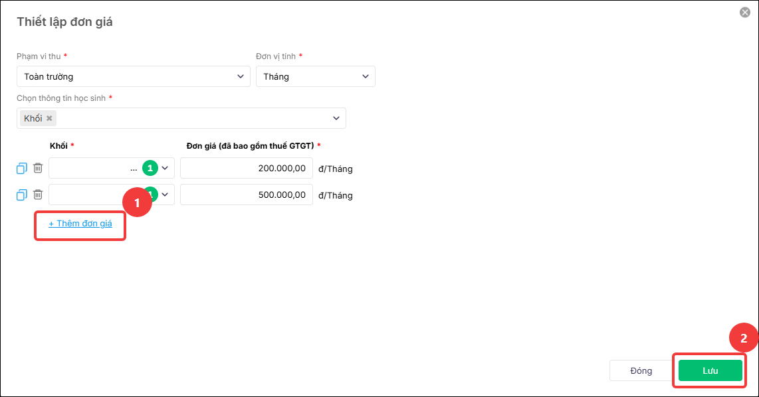Open the Đơn vị tính dropdown
This screenshot has height=397, width=759.
[316, 76]
